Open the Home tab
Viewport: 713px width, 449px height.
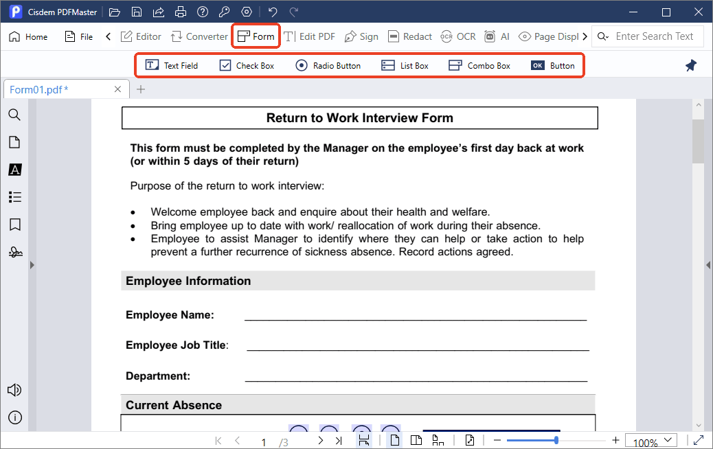(x=28, y=36)
